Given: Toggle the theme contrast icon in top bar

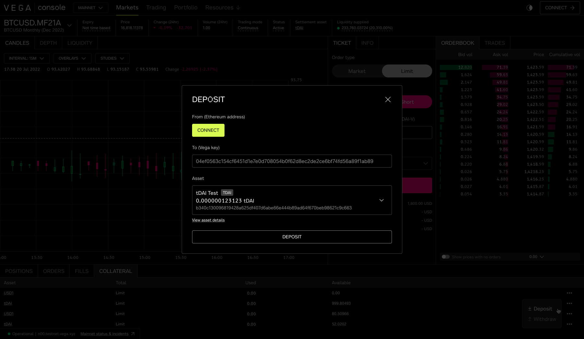Looking at the screenshot, I should (529, 7).
